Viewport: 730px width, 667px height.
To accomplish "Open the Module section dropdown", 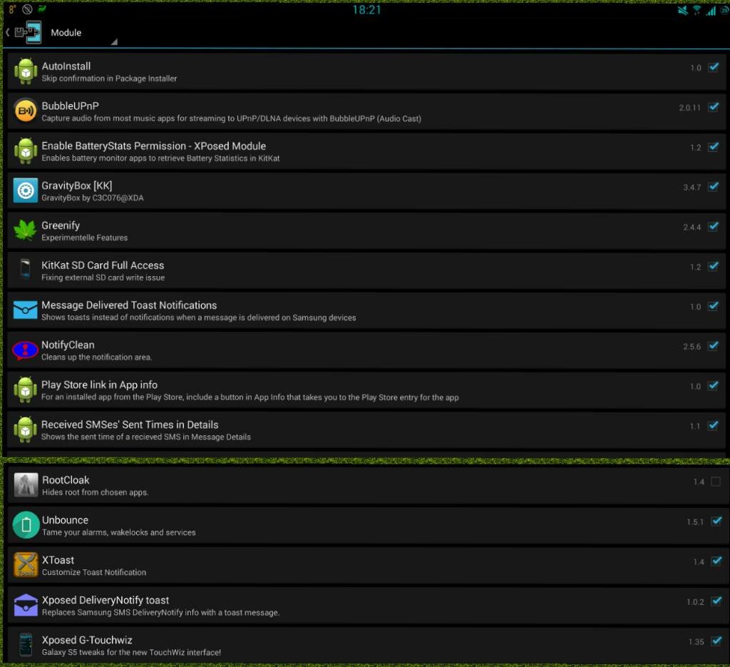I will (84, 33).
